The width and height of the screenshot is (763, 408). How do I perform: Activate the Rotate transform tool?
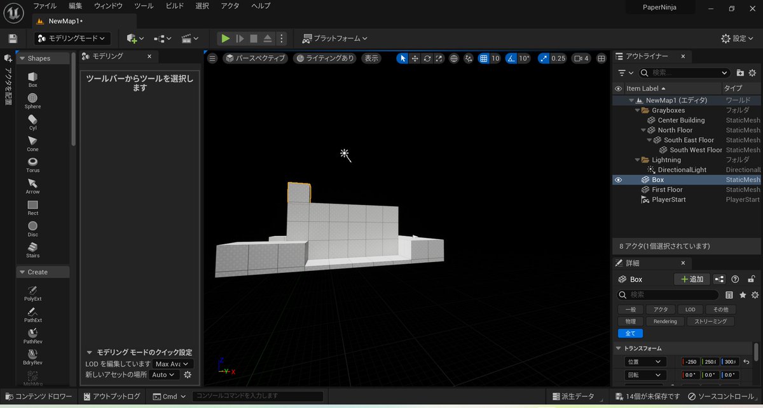[427, 58]
